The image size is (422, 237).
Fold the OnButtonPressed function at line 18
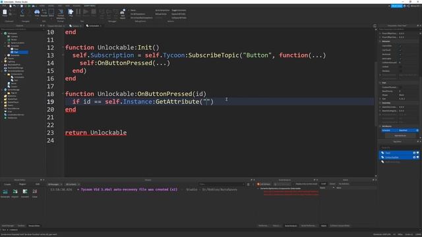[x=63, y=93]
